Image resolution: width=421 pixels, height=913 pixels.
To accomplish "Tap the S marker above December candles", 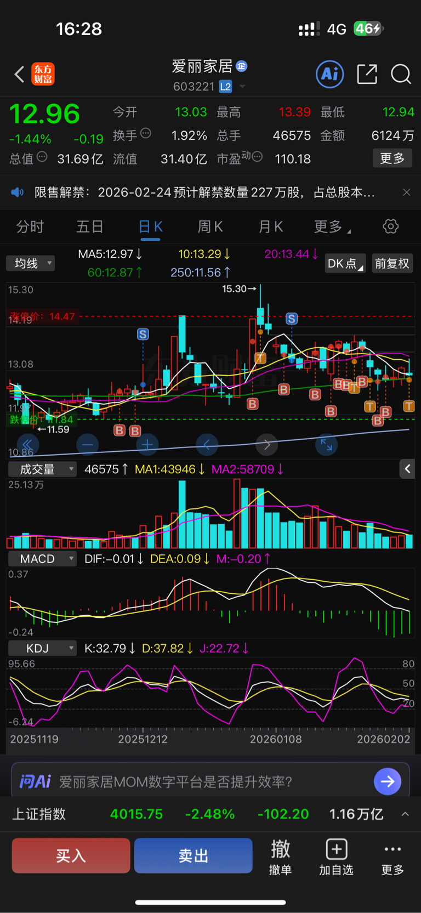I will point(143,334).
